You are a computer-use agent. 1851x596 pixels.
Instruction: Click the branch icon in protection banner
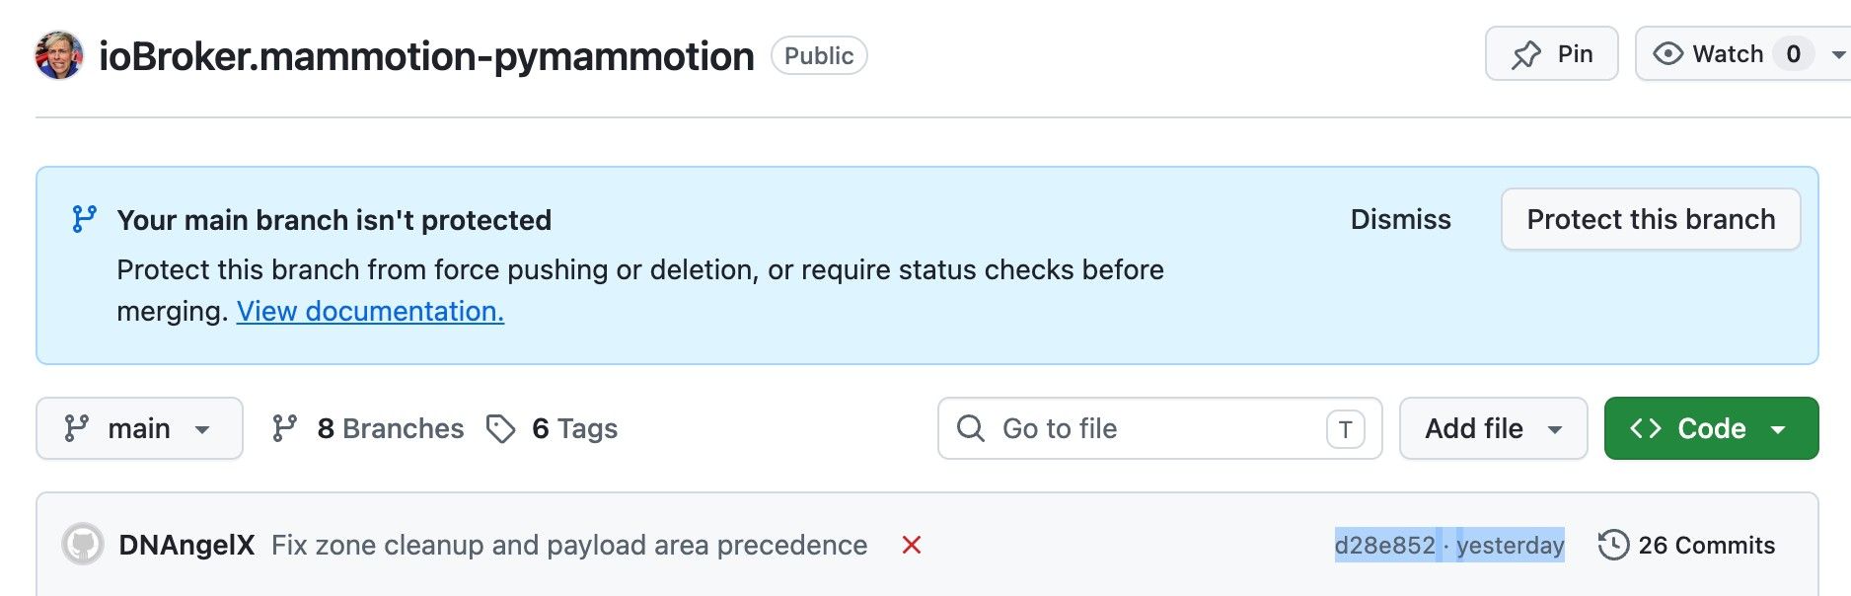tap(85, 219)
